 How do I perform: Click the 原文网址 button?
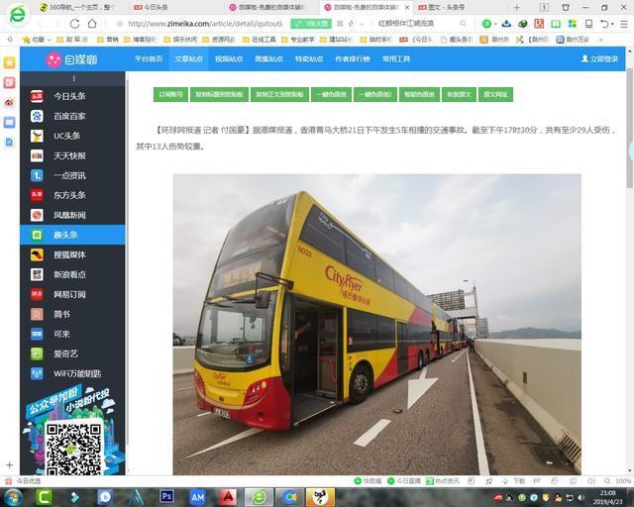pyautogui.click(x=494, y=95)
